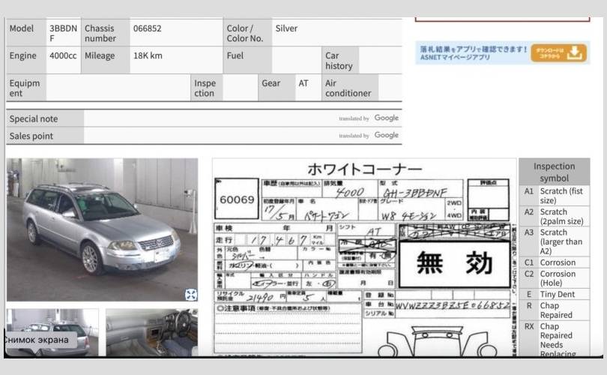Click the Mileage value 18K km
Viewport: 607px width, 375px height.
tap(148, 55)
